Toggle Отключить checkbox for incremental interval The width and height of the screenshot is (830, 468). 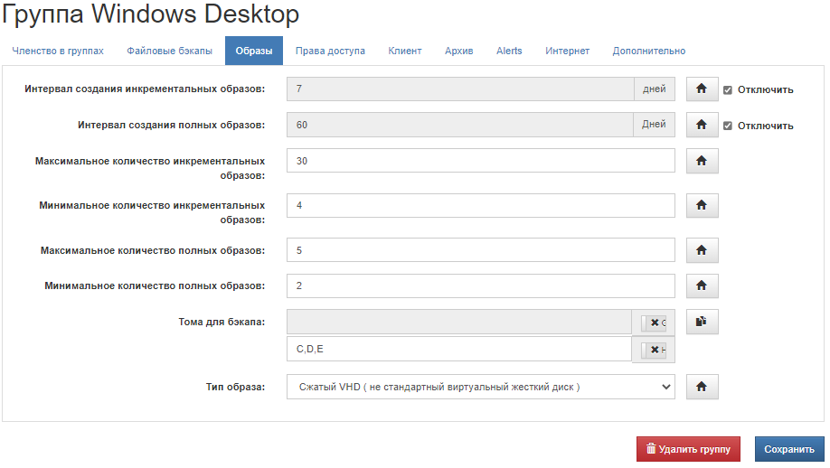tap(728, 90)
